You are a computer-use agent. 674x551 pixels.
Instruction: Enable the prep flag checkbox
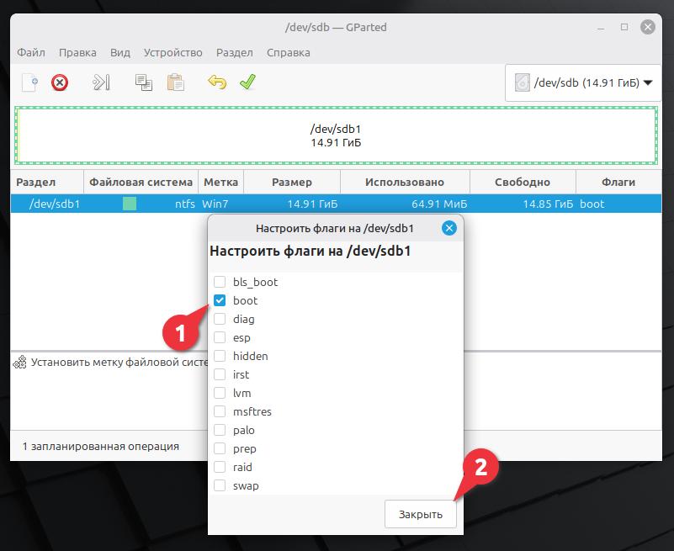[220, 448]
